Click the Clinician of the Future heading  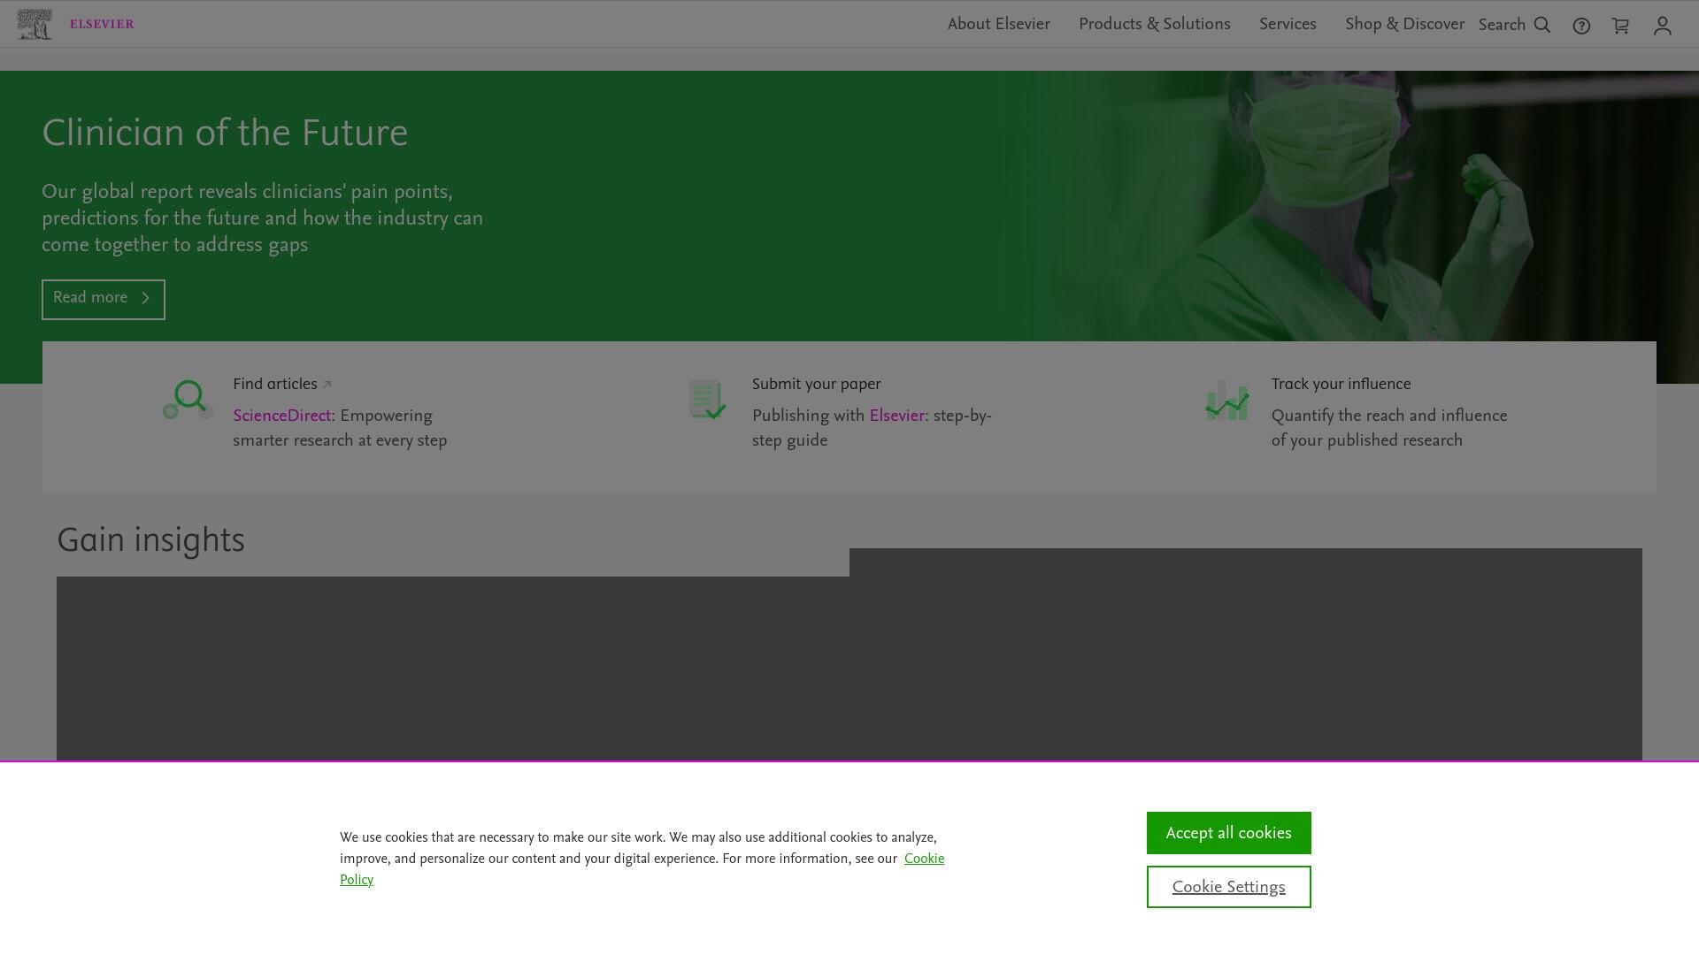[225, 134]
